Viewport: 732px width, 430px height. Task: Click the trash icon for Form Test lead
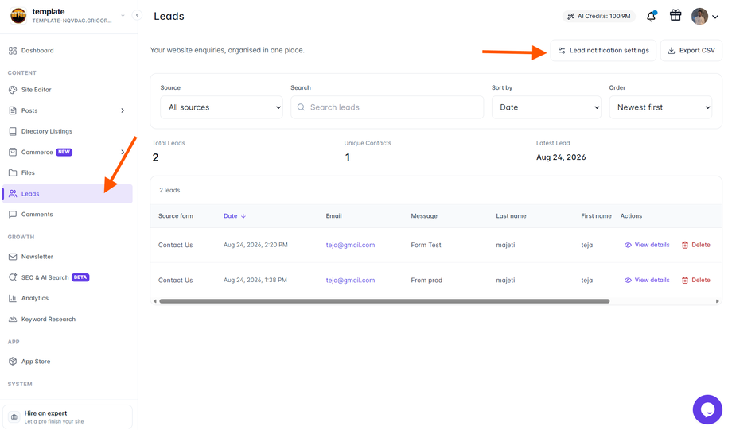[x=685, y=245]
